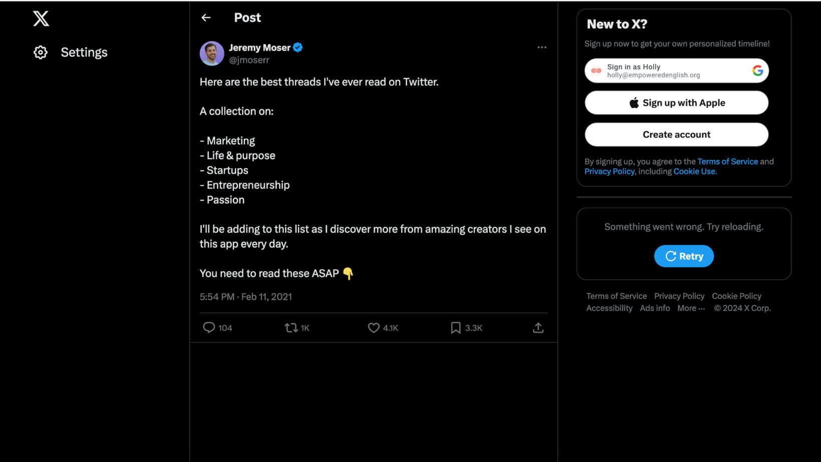Open the Terms of Service link
This screenshot has width=821, height=462.
click(728, 161)
